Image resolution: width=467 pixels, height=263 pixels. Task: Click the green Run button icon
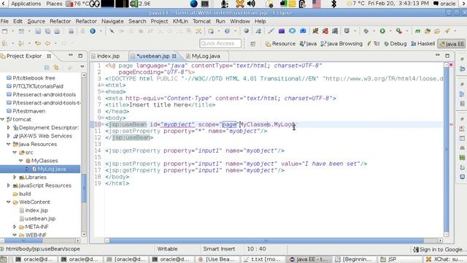point(382,31)
